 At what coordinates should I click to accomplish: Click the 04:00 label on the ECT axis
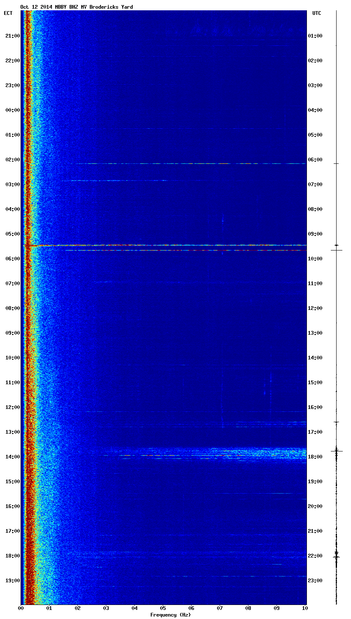(12, 209)
